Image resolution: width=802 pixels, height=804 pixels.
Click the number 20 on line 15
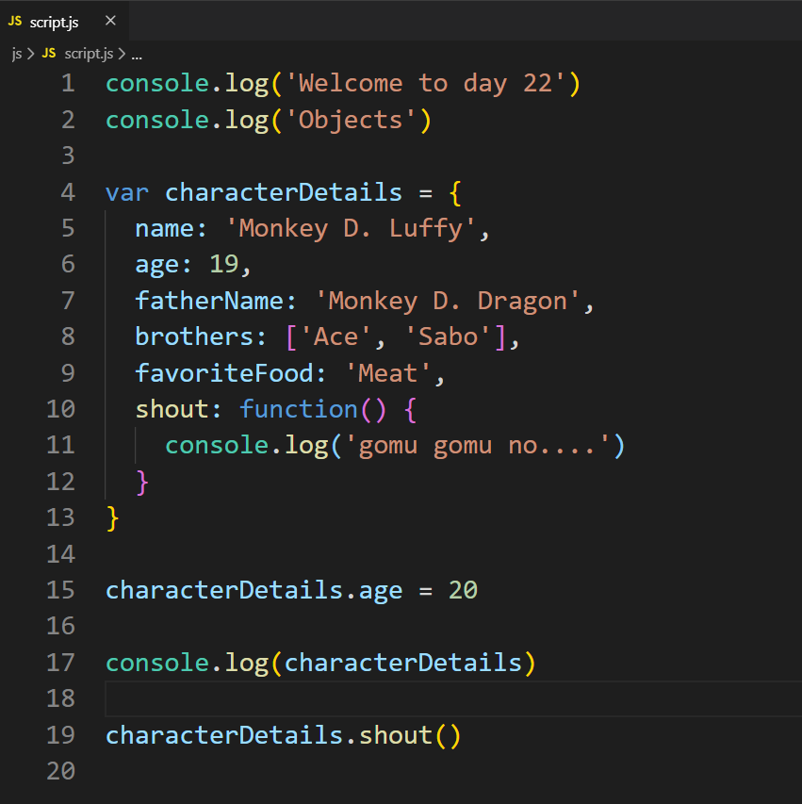coord(463,590)
